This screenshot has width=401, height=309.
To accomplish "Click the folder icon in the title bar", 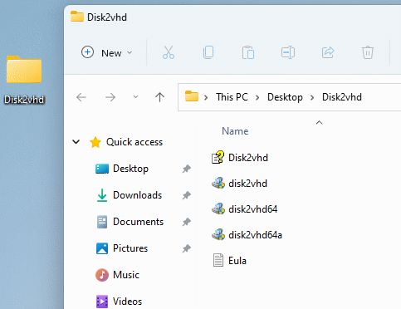I will pos(77,17).
